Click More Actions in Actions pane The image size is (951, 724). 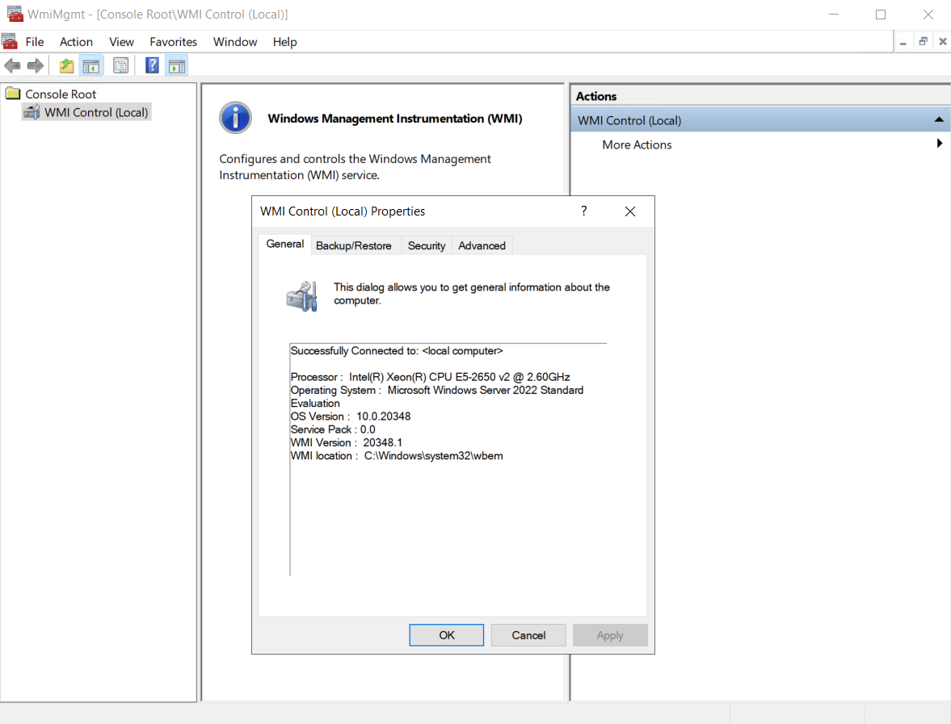coord(637,144)
